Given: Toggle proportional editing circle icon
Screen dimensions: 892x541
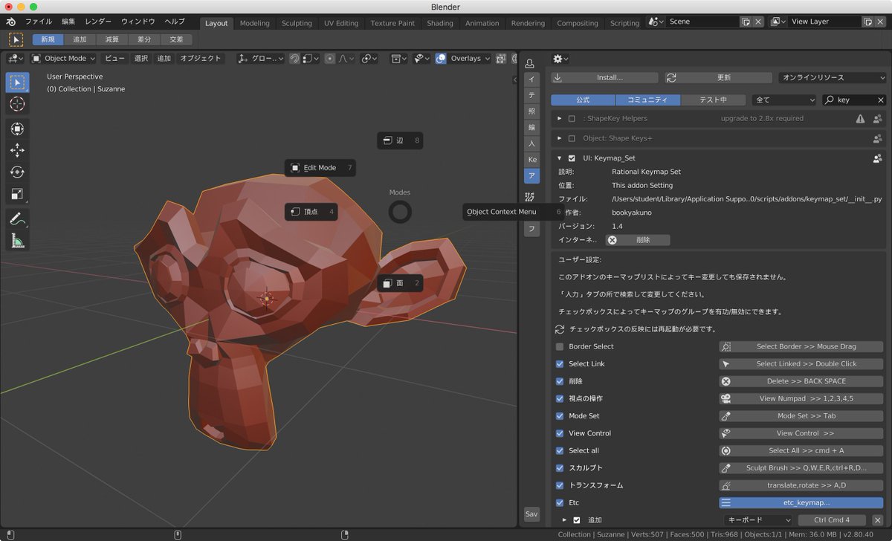Looking at the screenshot, I should 330,58.
